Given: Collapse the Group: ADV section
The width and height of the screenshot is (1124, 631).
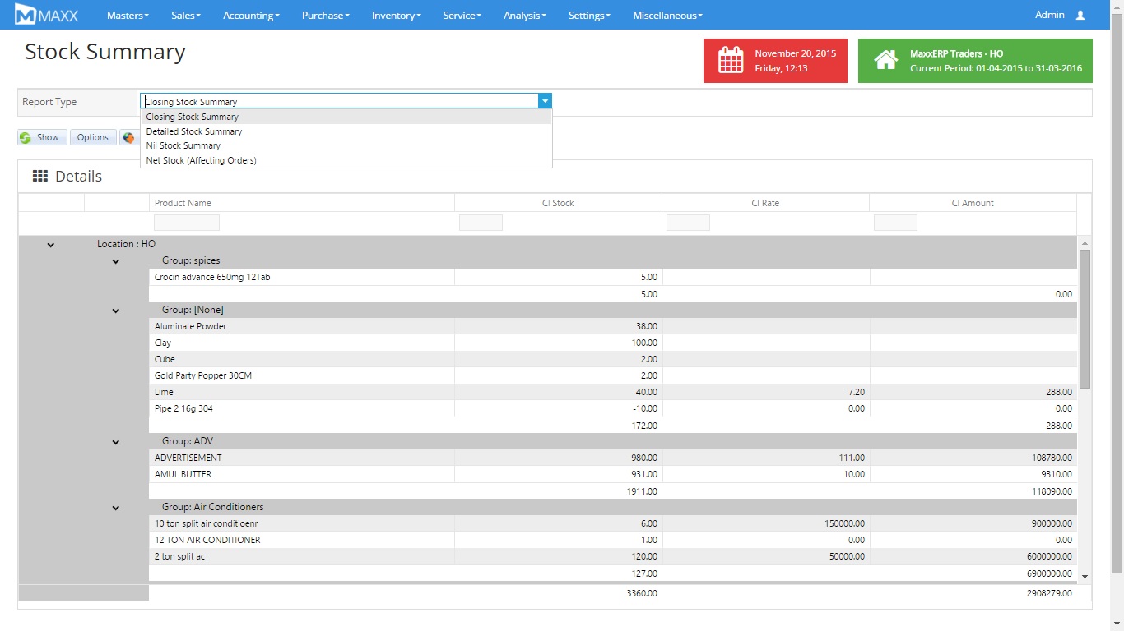Looking at the screenshot, I should (x=116, y=442).
